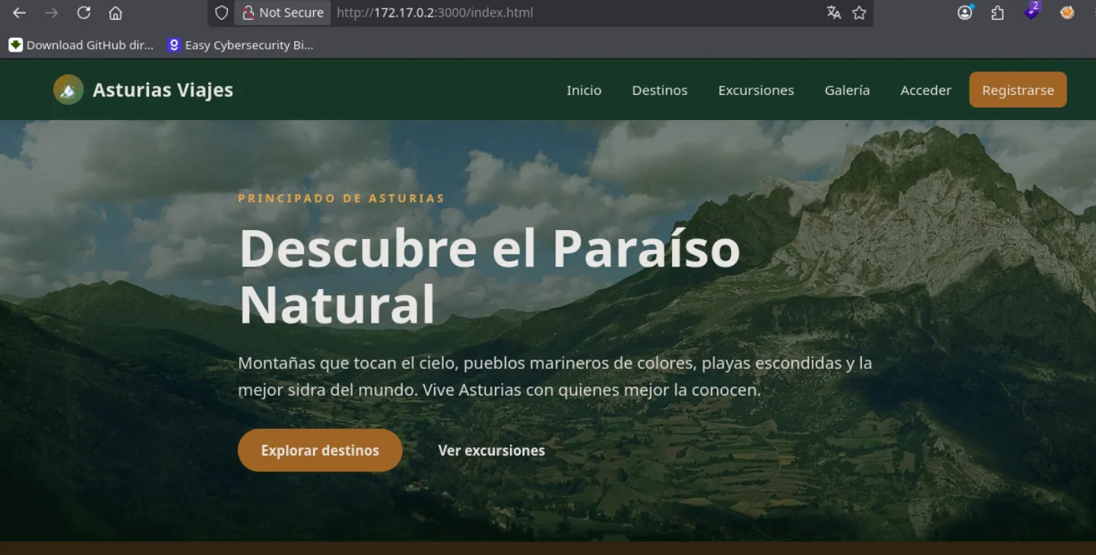This screenshot has width=1096, height=555.
Task: Click the Asturias Viajes mountain logo
Action: [68, 90]
